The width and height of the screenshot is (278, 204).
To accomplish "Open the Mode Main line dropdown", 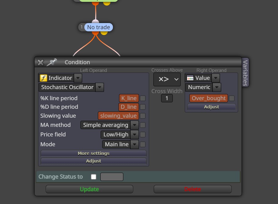I will tap(135, 144).
